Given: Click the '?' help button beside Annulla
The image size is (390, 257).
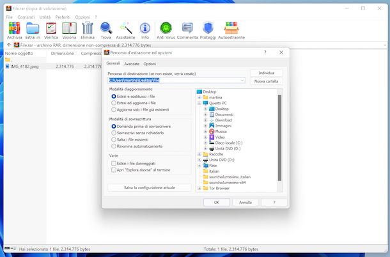Looking at the screenshot, I should (x=274, y=202).
